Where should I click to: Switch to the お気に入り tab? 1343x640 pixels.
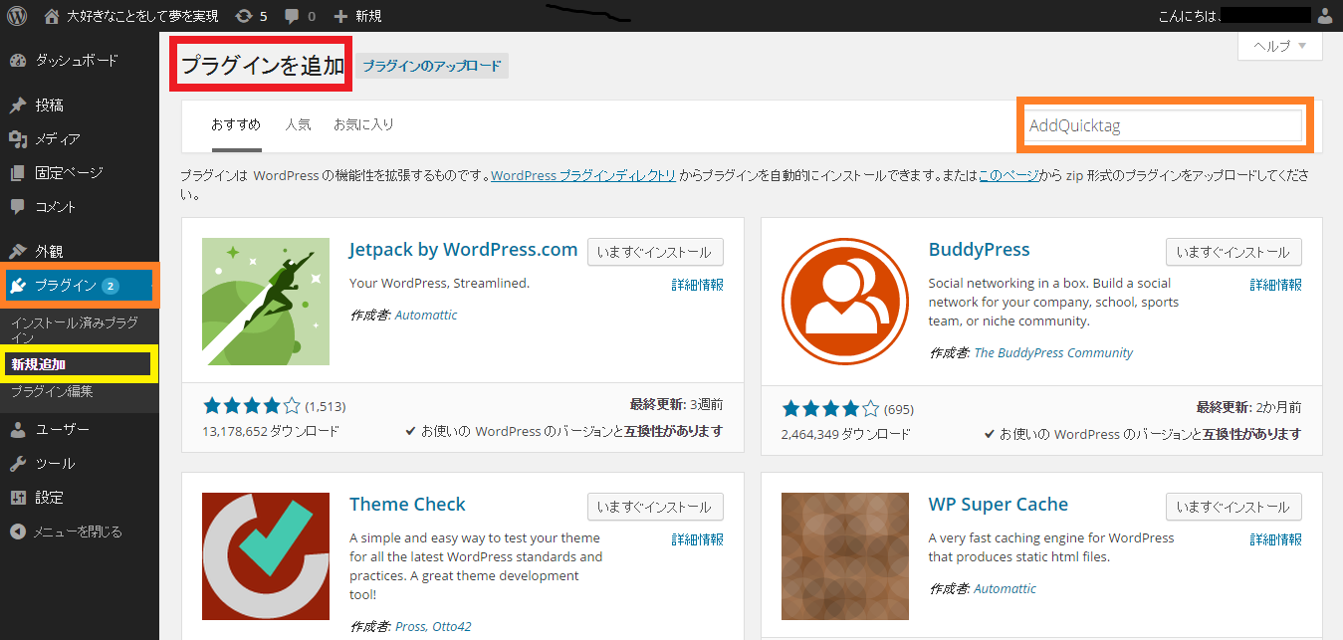click(363, 124)
